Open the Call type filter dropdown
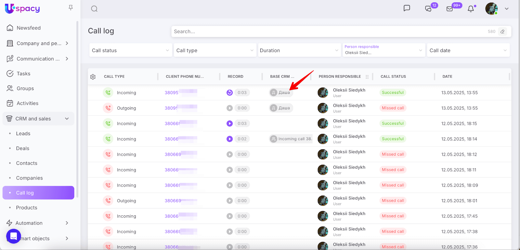520x250 pixels. click(x=215, y=50)
